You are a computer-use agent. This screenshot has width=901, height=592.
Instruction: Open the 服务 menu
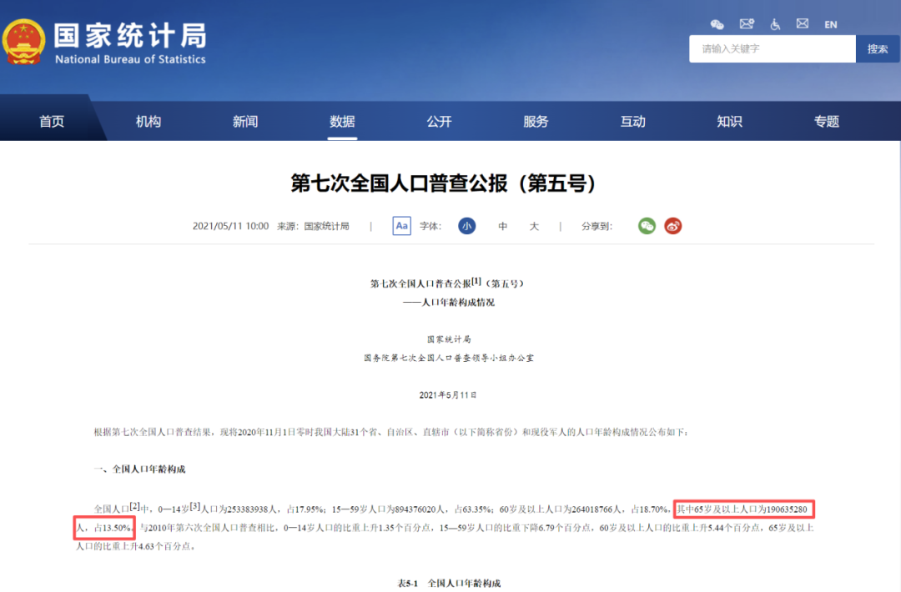pyautogui.click(x=536, y=122)
